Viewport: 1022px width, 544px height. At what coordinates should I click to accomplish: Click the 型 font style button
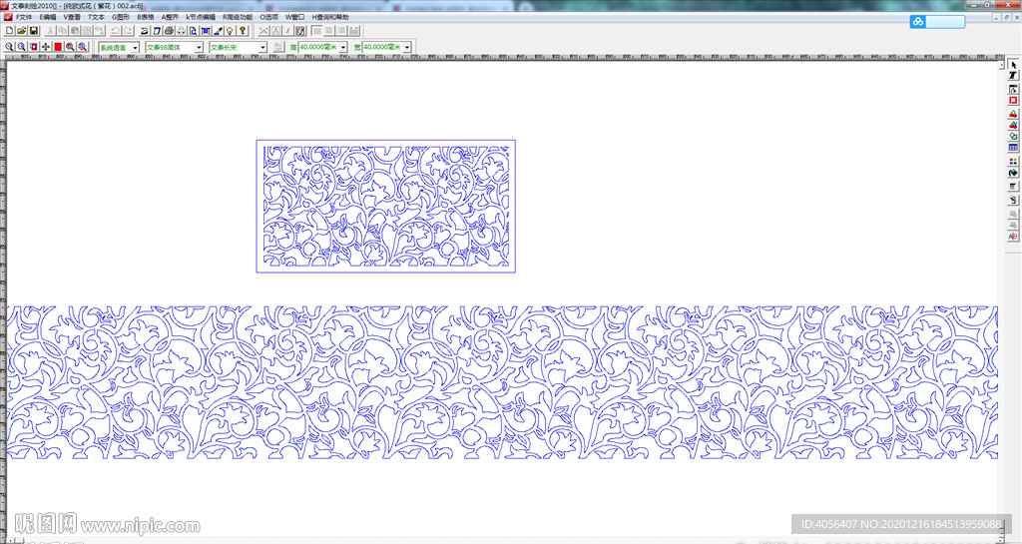coord(278,47)
